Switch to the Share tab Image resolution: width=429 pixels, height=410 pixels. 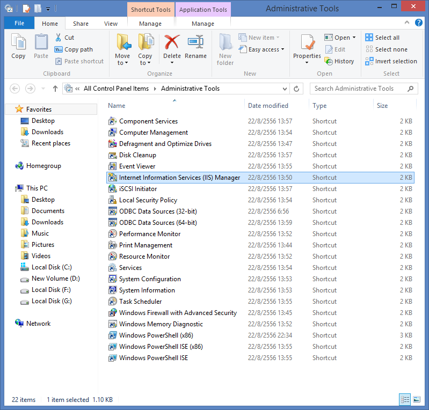pos(81,24)
